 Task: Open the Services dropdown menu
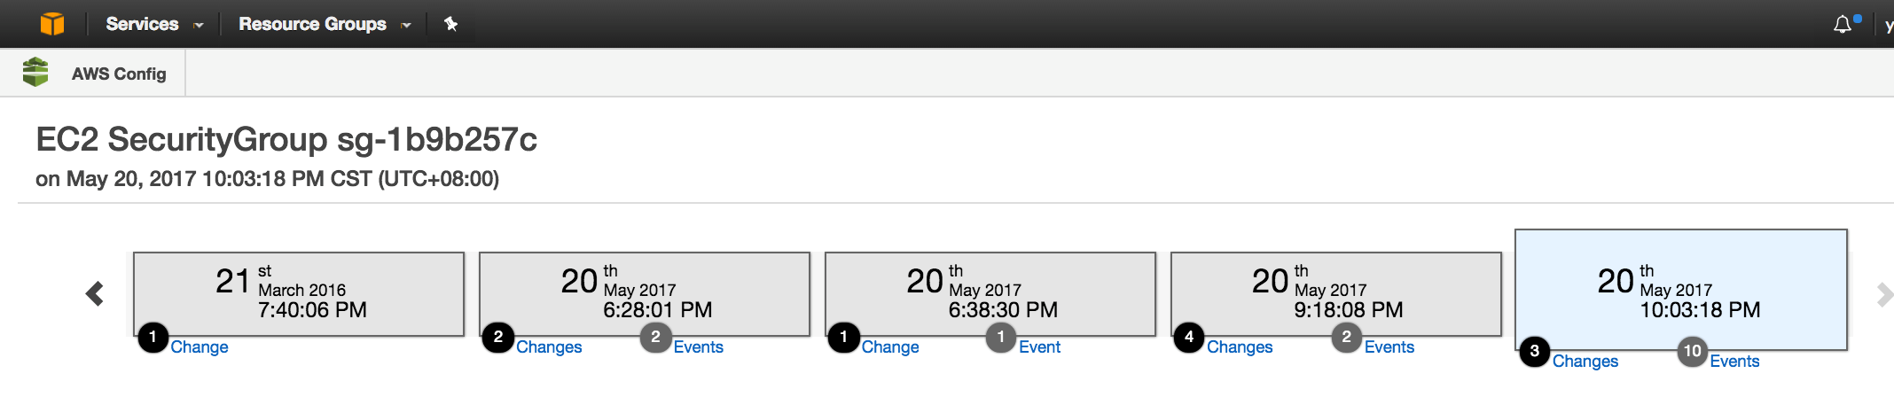154,24
